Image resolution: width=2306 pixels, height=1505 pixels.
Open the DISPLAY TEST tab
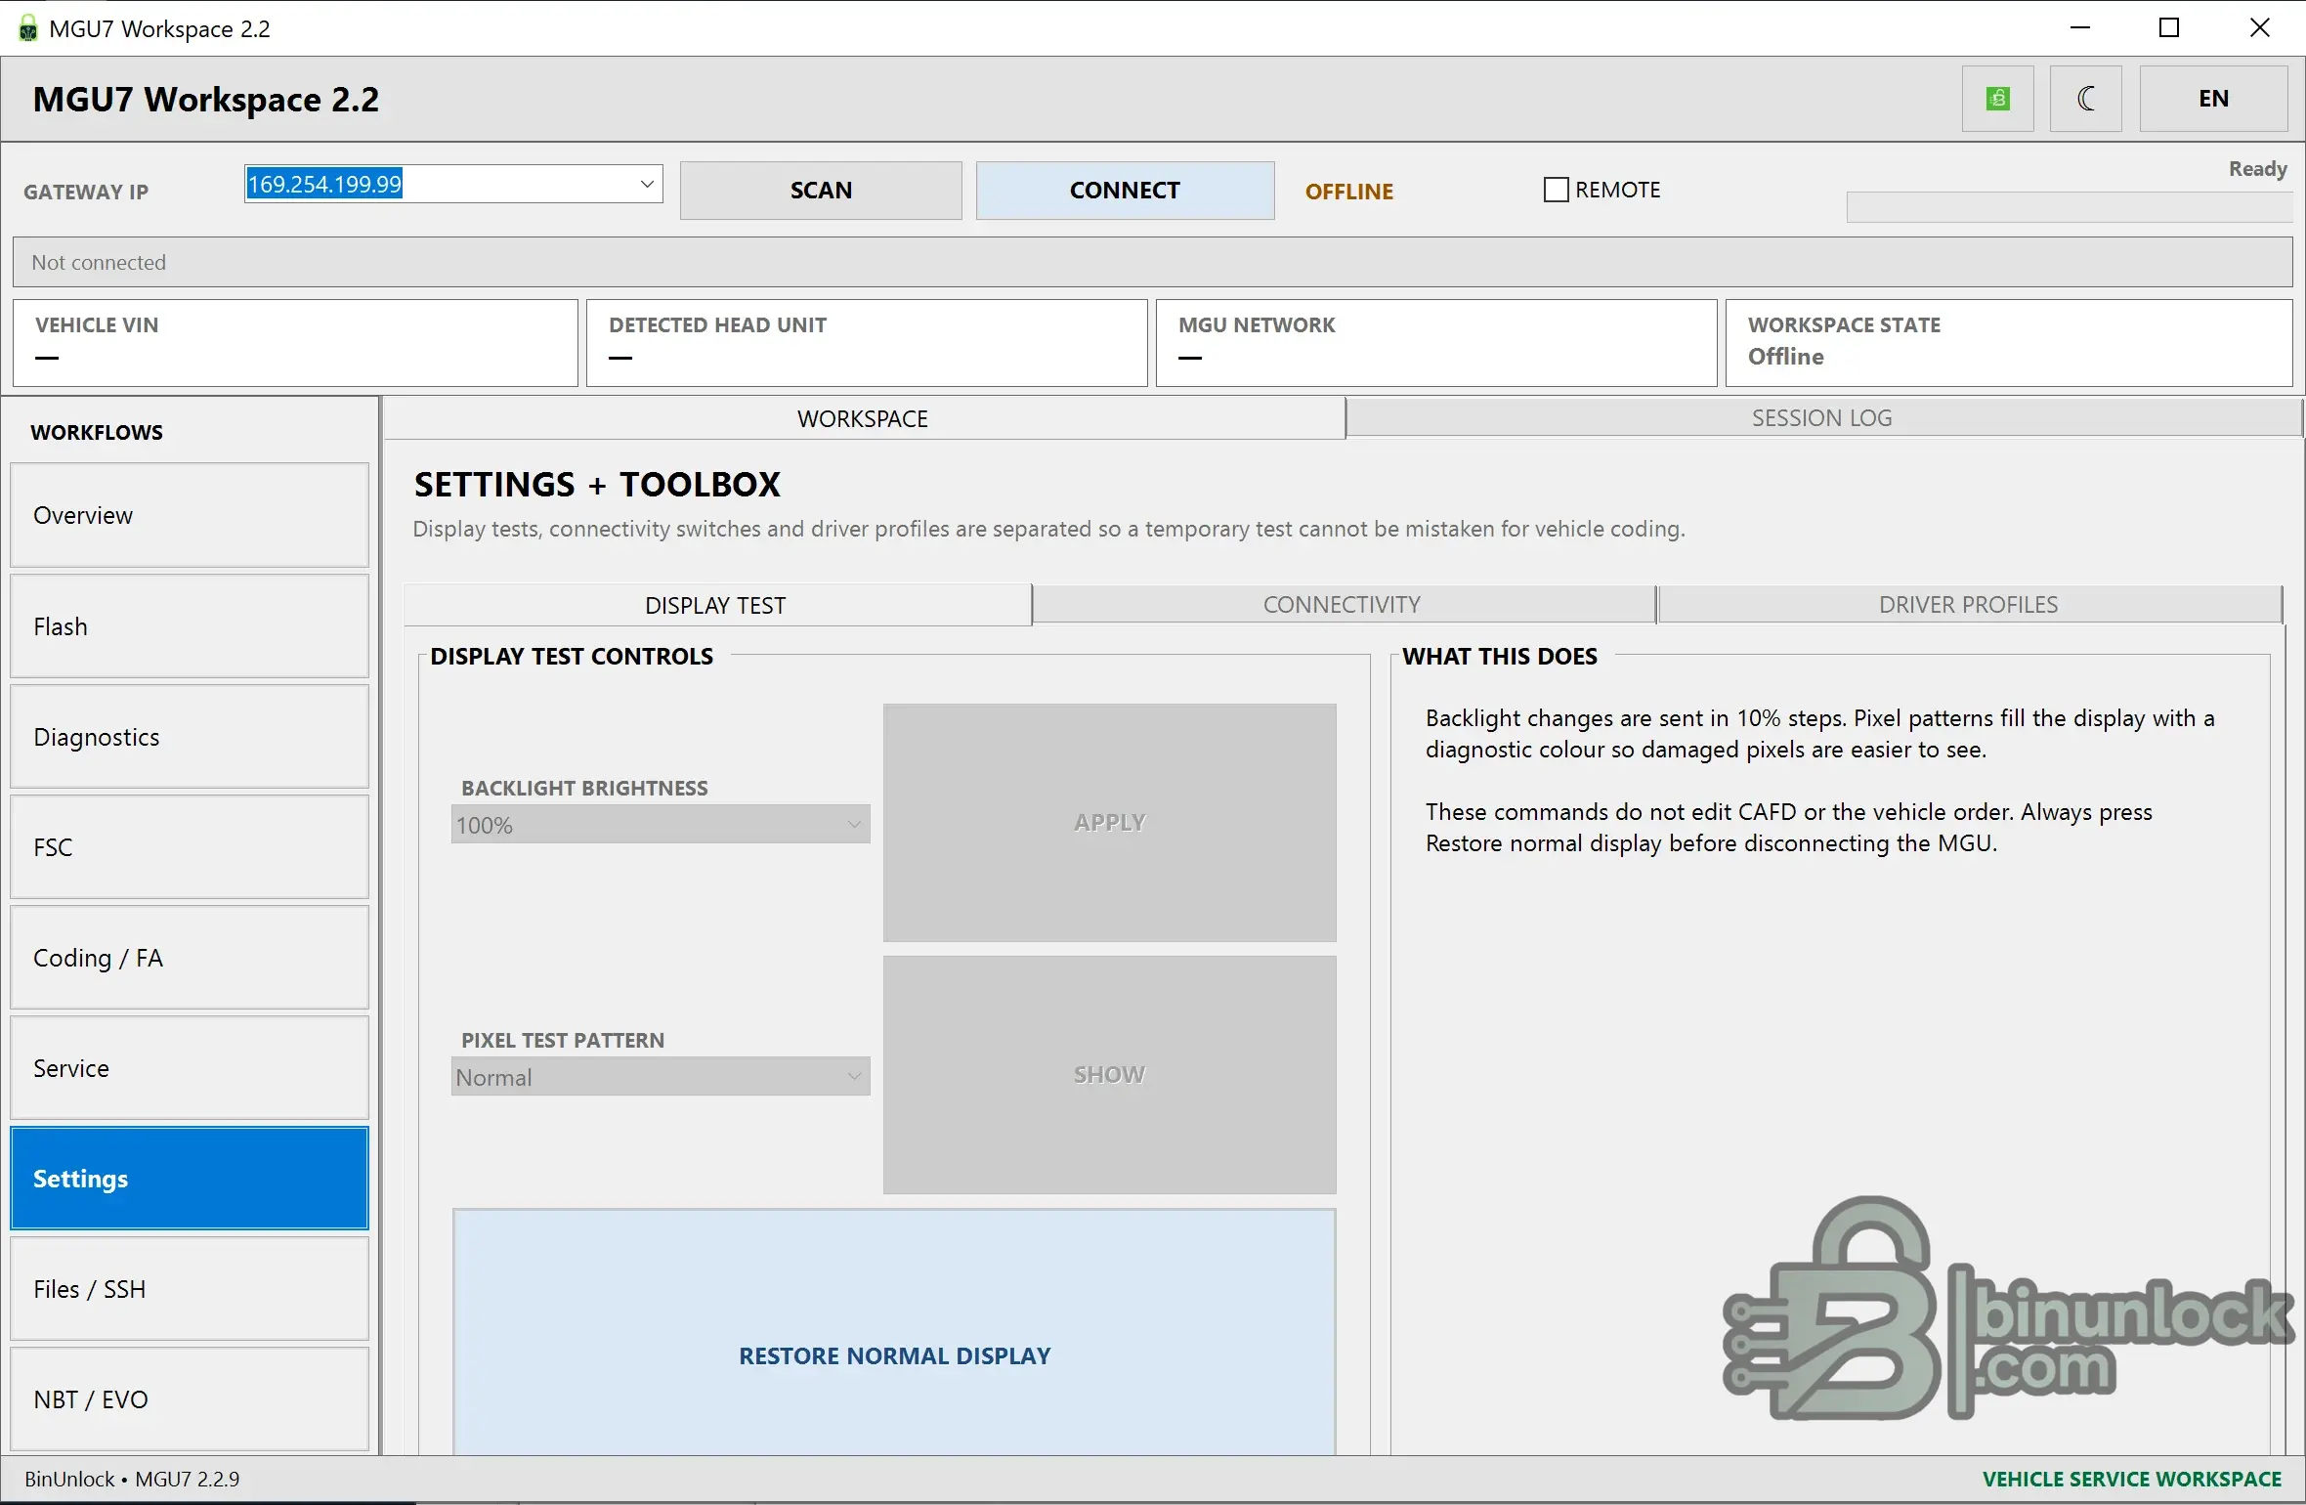tap(716, 605)
